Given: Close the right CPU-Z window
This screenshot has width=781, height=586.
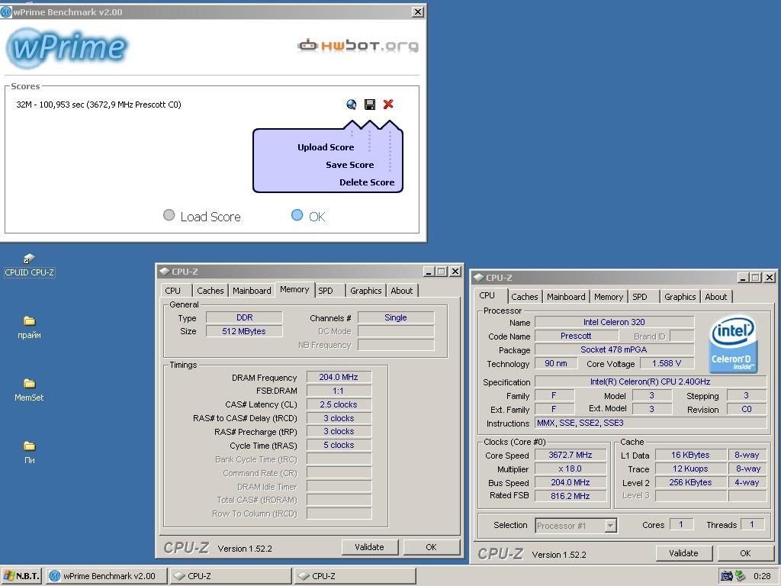Looking at the screenshot, I should (770, 278).
